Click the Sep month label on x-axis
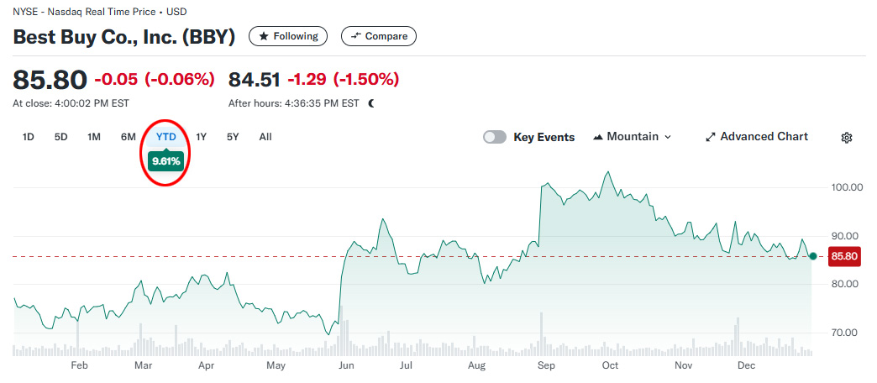Screen dimensions: 877x383 [546, 365]
